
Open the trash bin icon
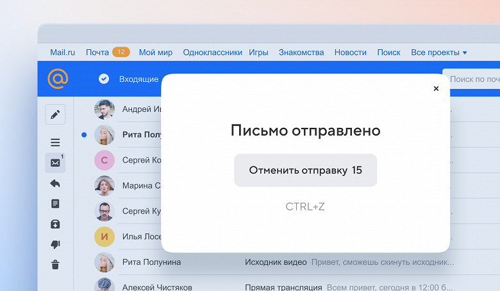55,265
